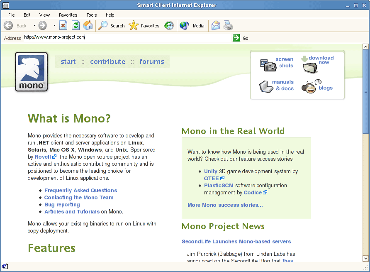The image size is (370, 272).
Task: Click the Media toolbar label
Action: tap(198, 26)
